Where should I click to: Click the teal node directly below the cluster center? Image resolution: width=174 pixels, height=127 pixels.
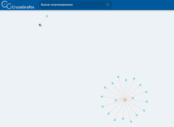tap(123, 119)
